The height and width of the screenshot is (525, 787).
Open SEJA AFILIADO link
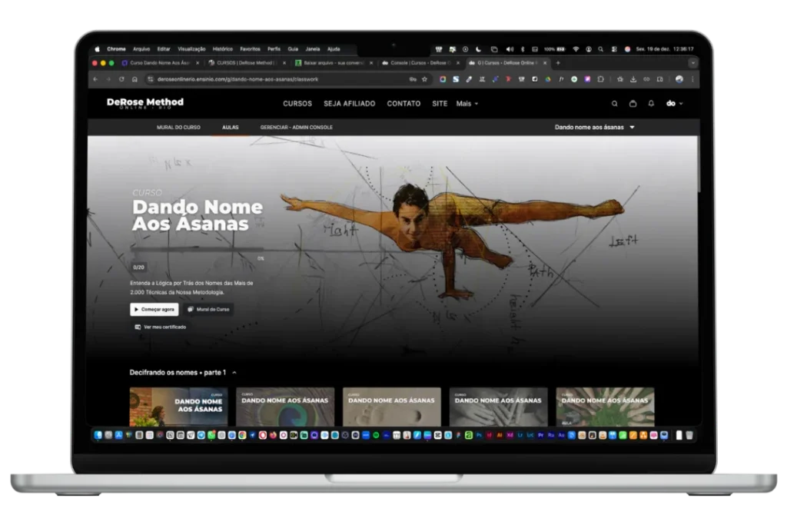click(350, 104)
